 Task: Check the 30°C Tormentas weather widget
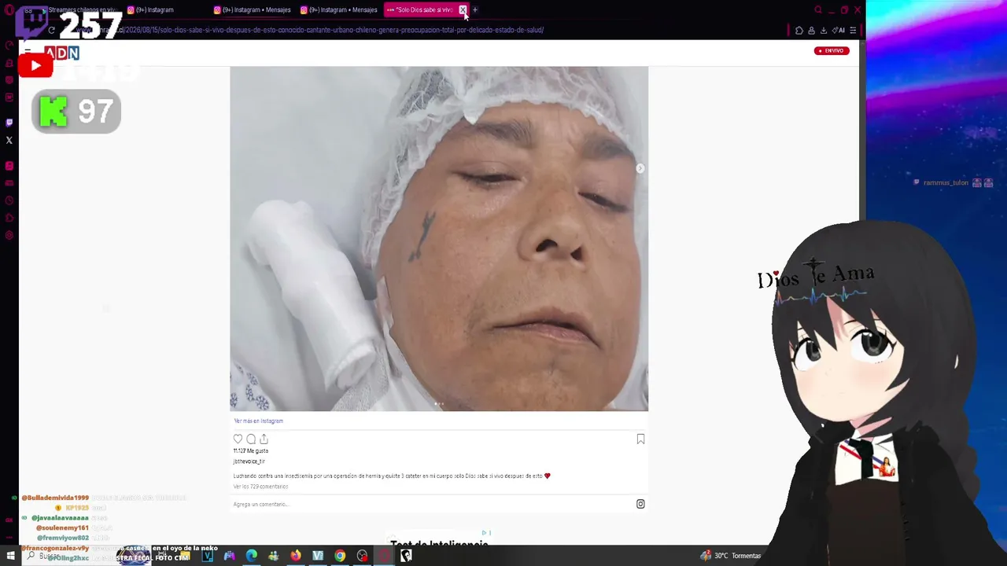(731, 556)
